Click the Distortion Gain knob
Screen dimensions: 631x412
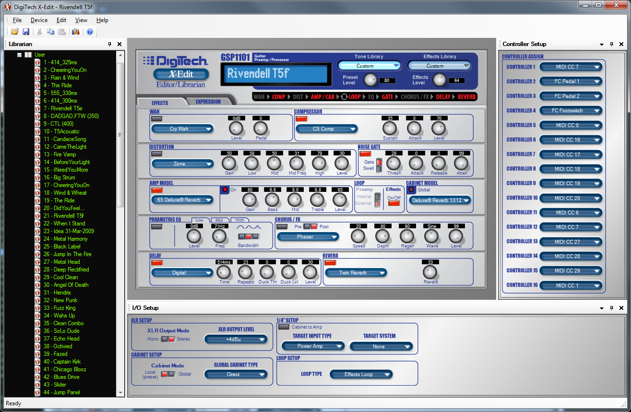(229, 164)
